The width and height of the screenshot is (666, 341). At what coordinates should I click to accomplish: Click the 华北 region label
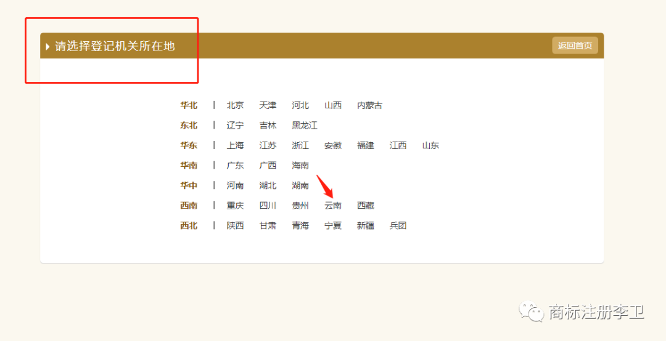(x=189, y=105)
